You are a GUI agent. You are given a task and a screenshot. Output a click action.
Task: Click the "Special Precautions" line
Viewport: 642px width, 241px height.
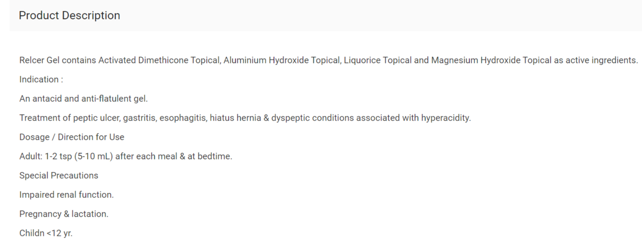(59, 176)
